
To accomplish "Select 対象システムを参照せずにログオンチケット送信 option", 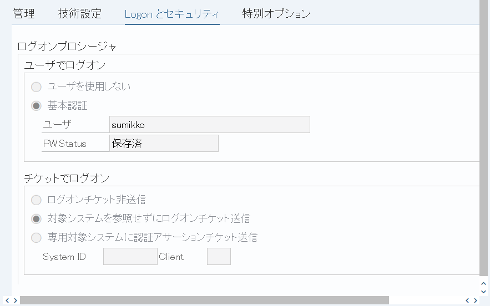I will (x=36, y=219).
